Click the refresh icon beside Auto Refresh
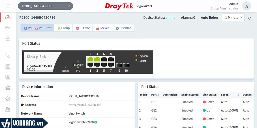257x128 pixels. [250, 18]
